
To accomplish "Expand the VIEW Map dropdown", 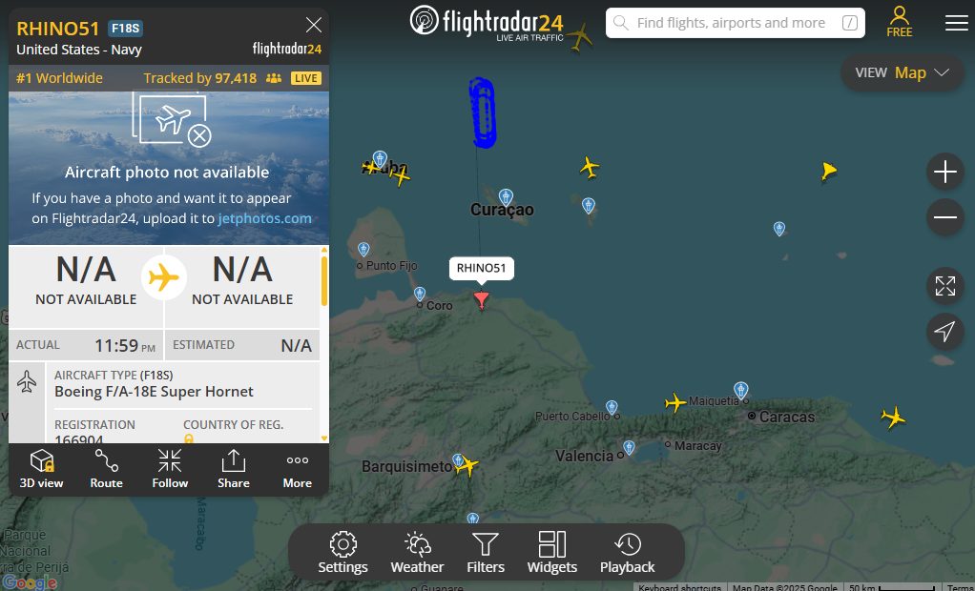I will [x=902, y=72].
